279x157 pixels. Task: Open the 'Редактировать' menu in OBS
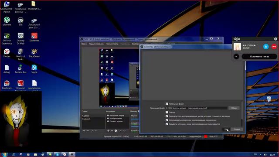pos(96,44)
